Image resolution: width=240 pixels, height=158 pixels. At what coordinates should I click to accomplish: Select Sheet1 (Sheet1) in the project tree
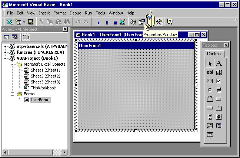tap(46, 70)
